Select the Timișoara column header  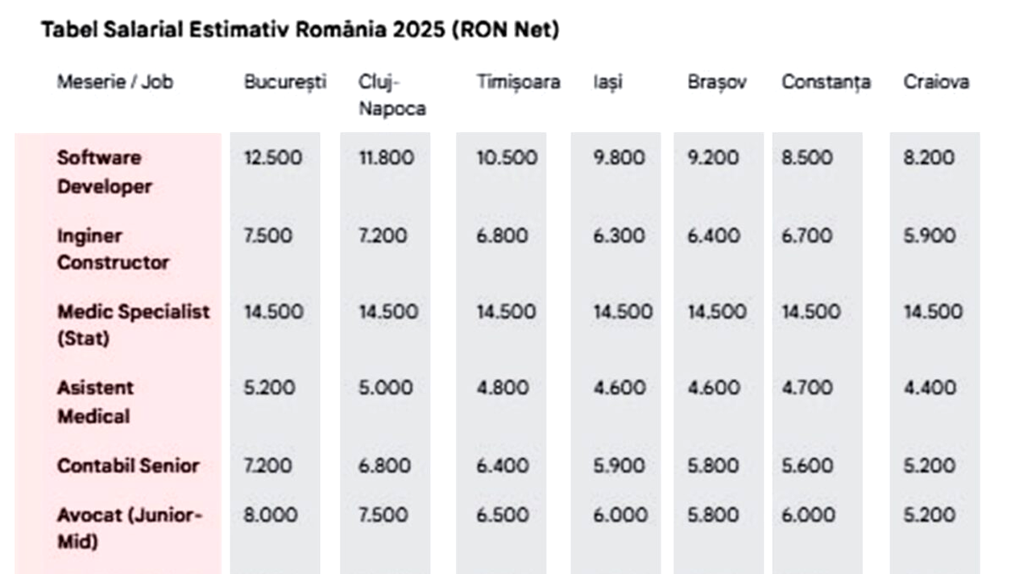518,82
